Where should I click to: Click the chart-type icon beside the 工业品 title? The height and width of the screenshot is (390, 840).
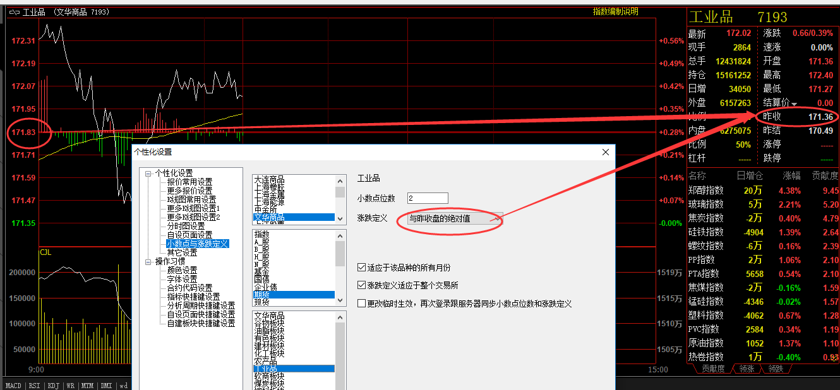(x=13, y=12)
